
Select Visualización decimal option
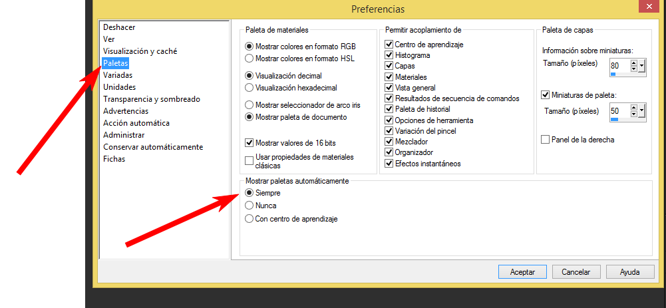283,76
